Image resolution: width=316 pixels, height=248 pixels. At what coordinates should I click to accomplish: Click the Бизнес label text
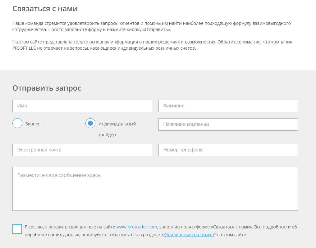coord(33,124)
